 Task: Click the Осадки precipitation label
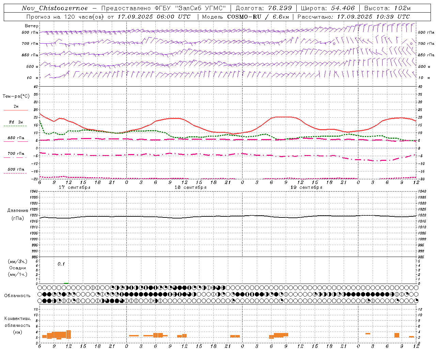click(17, 268)
